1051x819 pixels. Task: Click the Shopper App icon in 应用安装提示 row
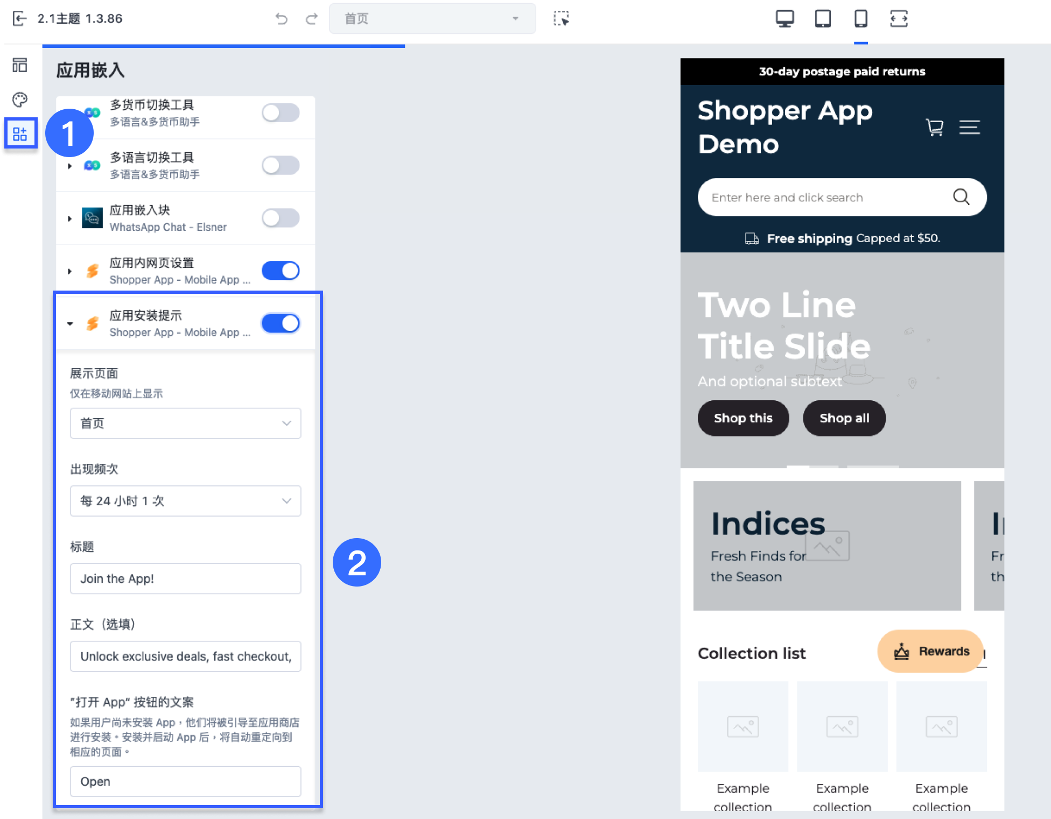point(93,323)
